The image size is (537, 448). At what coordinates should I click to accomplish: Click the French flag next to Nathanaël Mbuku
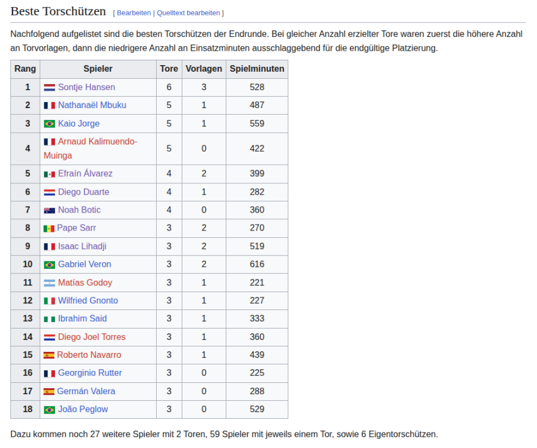(49, 105)
